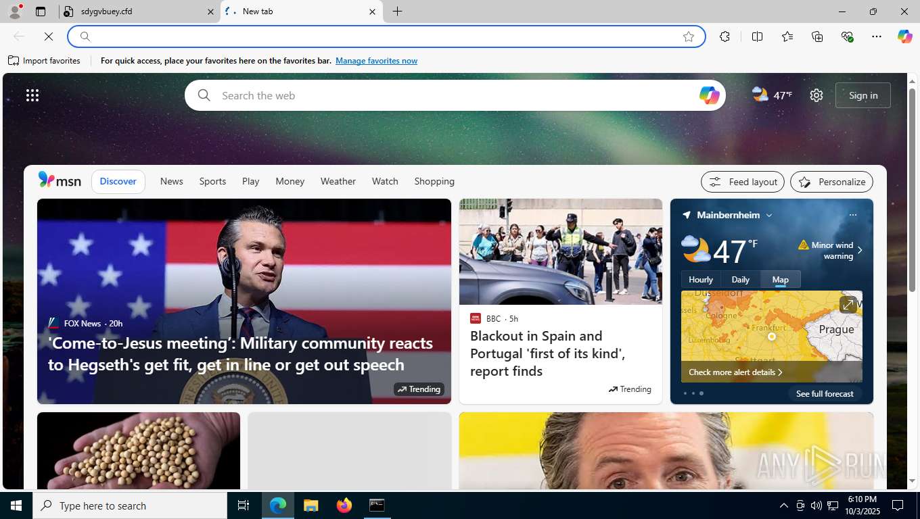
Task: Open the clock showing 6:10 PM
Action: (x=861, y=505)
